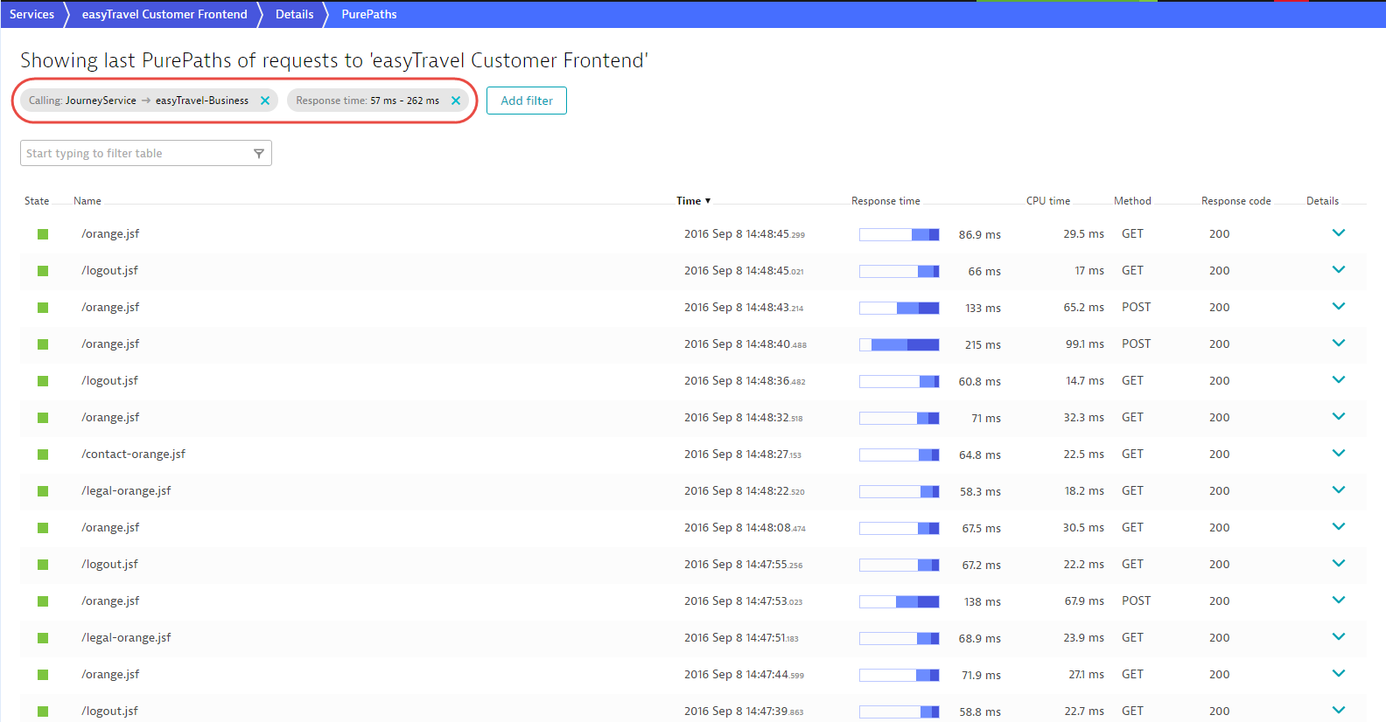Remove the Calling JourneyService filter chip

(x=265, y=101)
